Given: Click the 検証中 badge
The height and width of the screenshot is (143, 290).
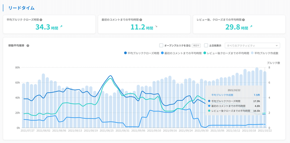Looking at the screenshot, I should 196,46.
